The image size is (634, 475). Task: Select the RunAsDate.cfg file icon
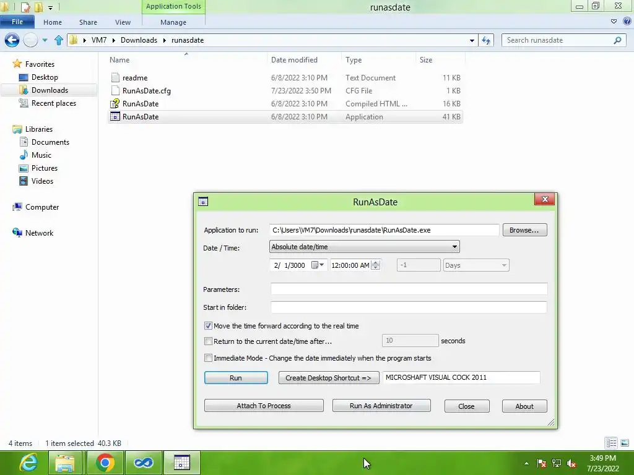point(115,90)
